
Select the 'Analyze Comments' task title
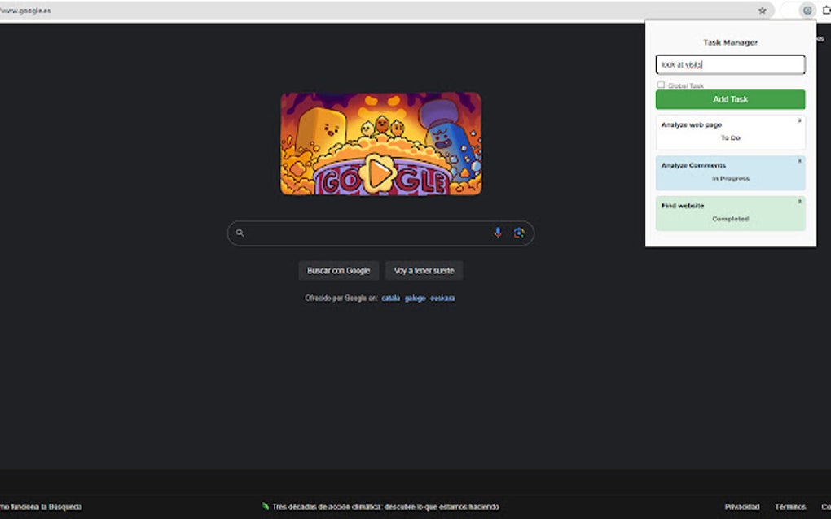694,165
